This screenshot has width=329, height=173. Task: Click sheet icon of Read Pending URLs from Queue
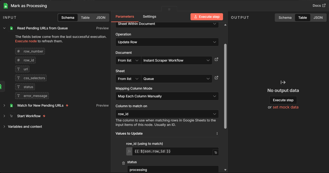coord(11,28)
